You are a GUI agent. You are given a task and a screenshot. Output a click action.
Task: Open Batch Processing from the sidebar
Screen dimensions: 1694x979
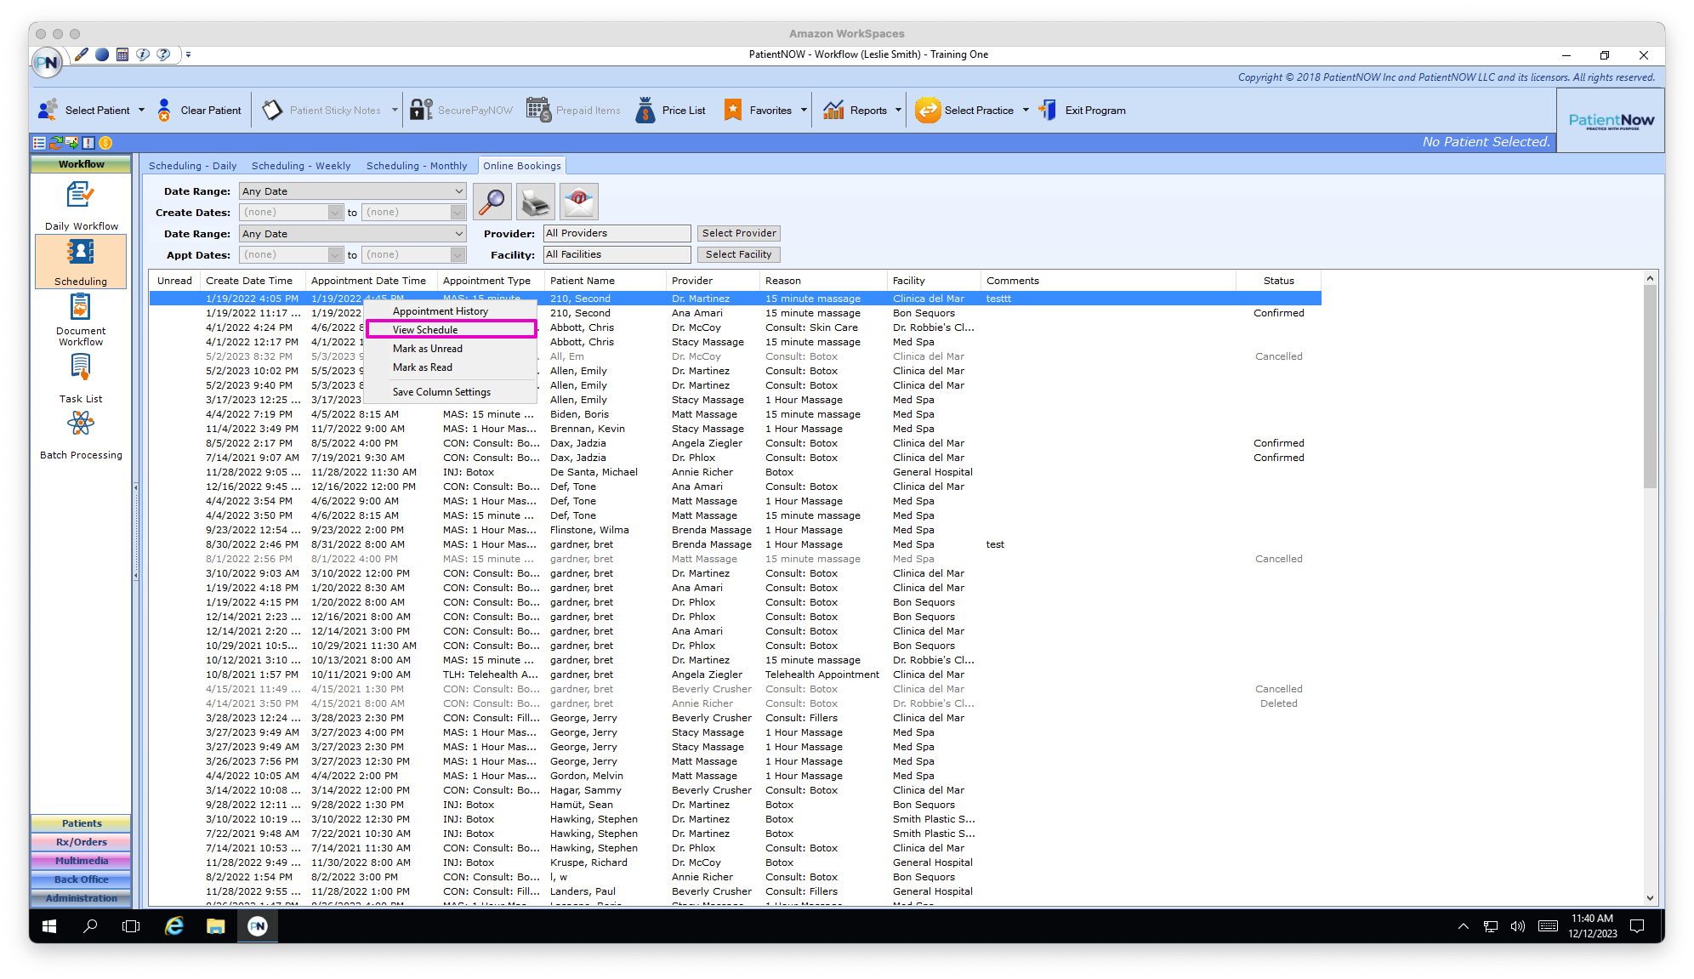coord(80,433)
